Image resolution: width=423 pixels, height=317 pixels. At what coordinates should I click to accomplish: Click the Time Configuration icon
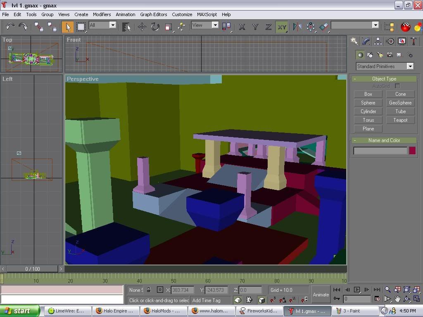tap(377, 299)
